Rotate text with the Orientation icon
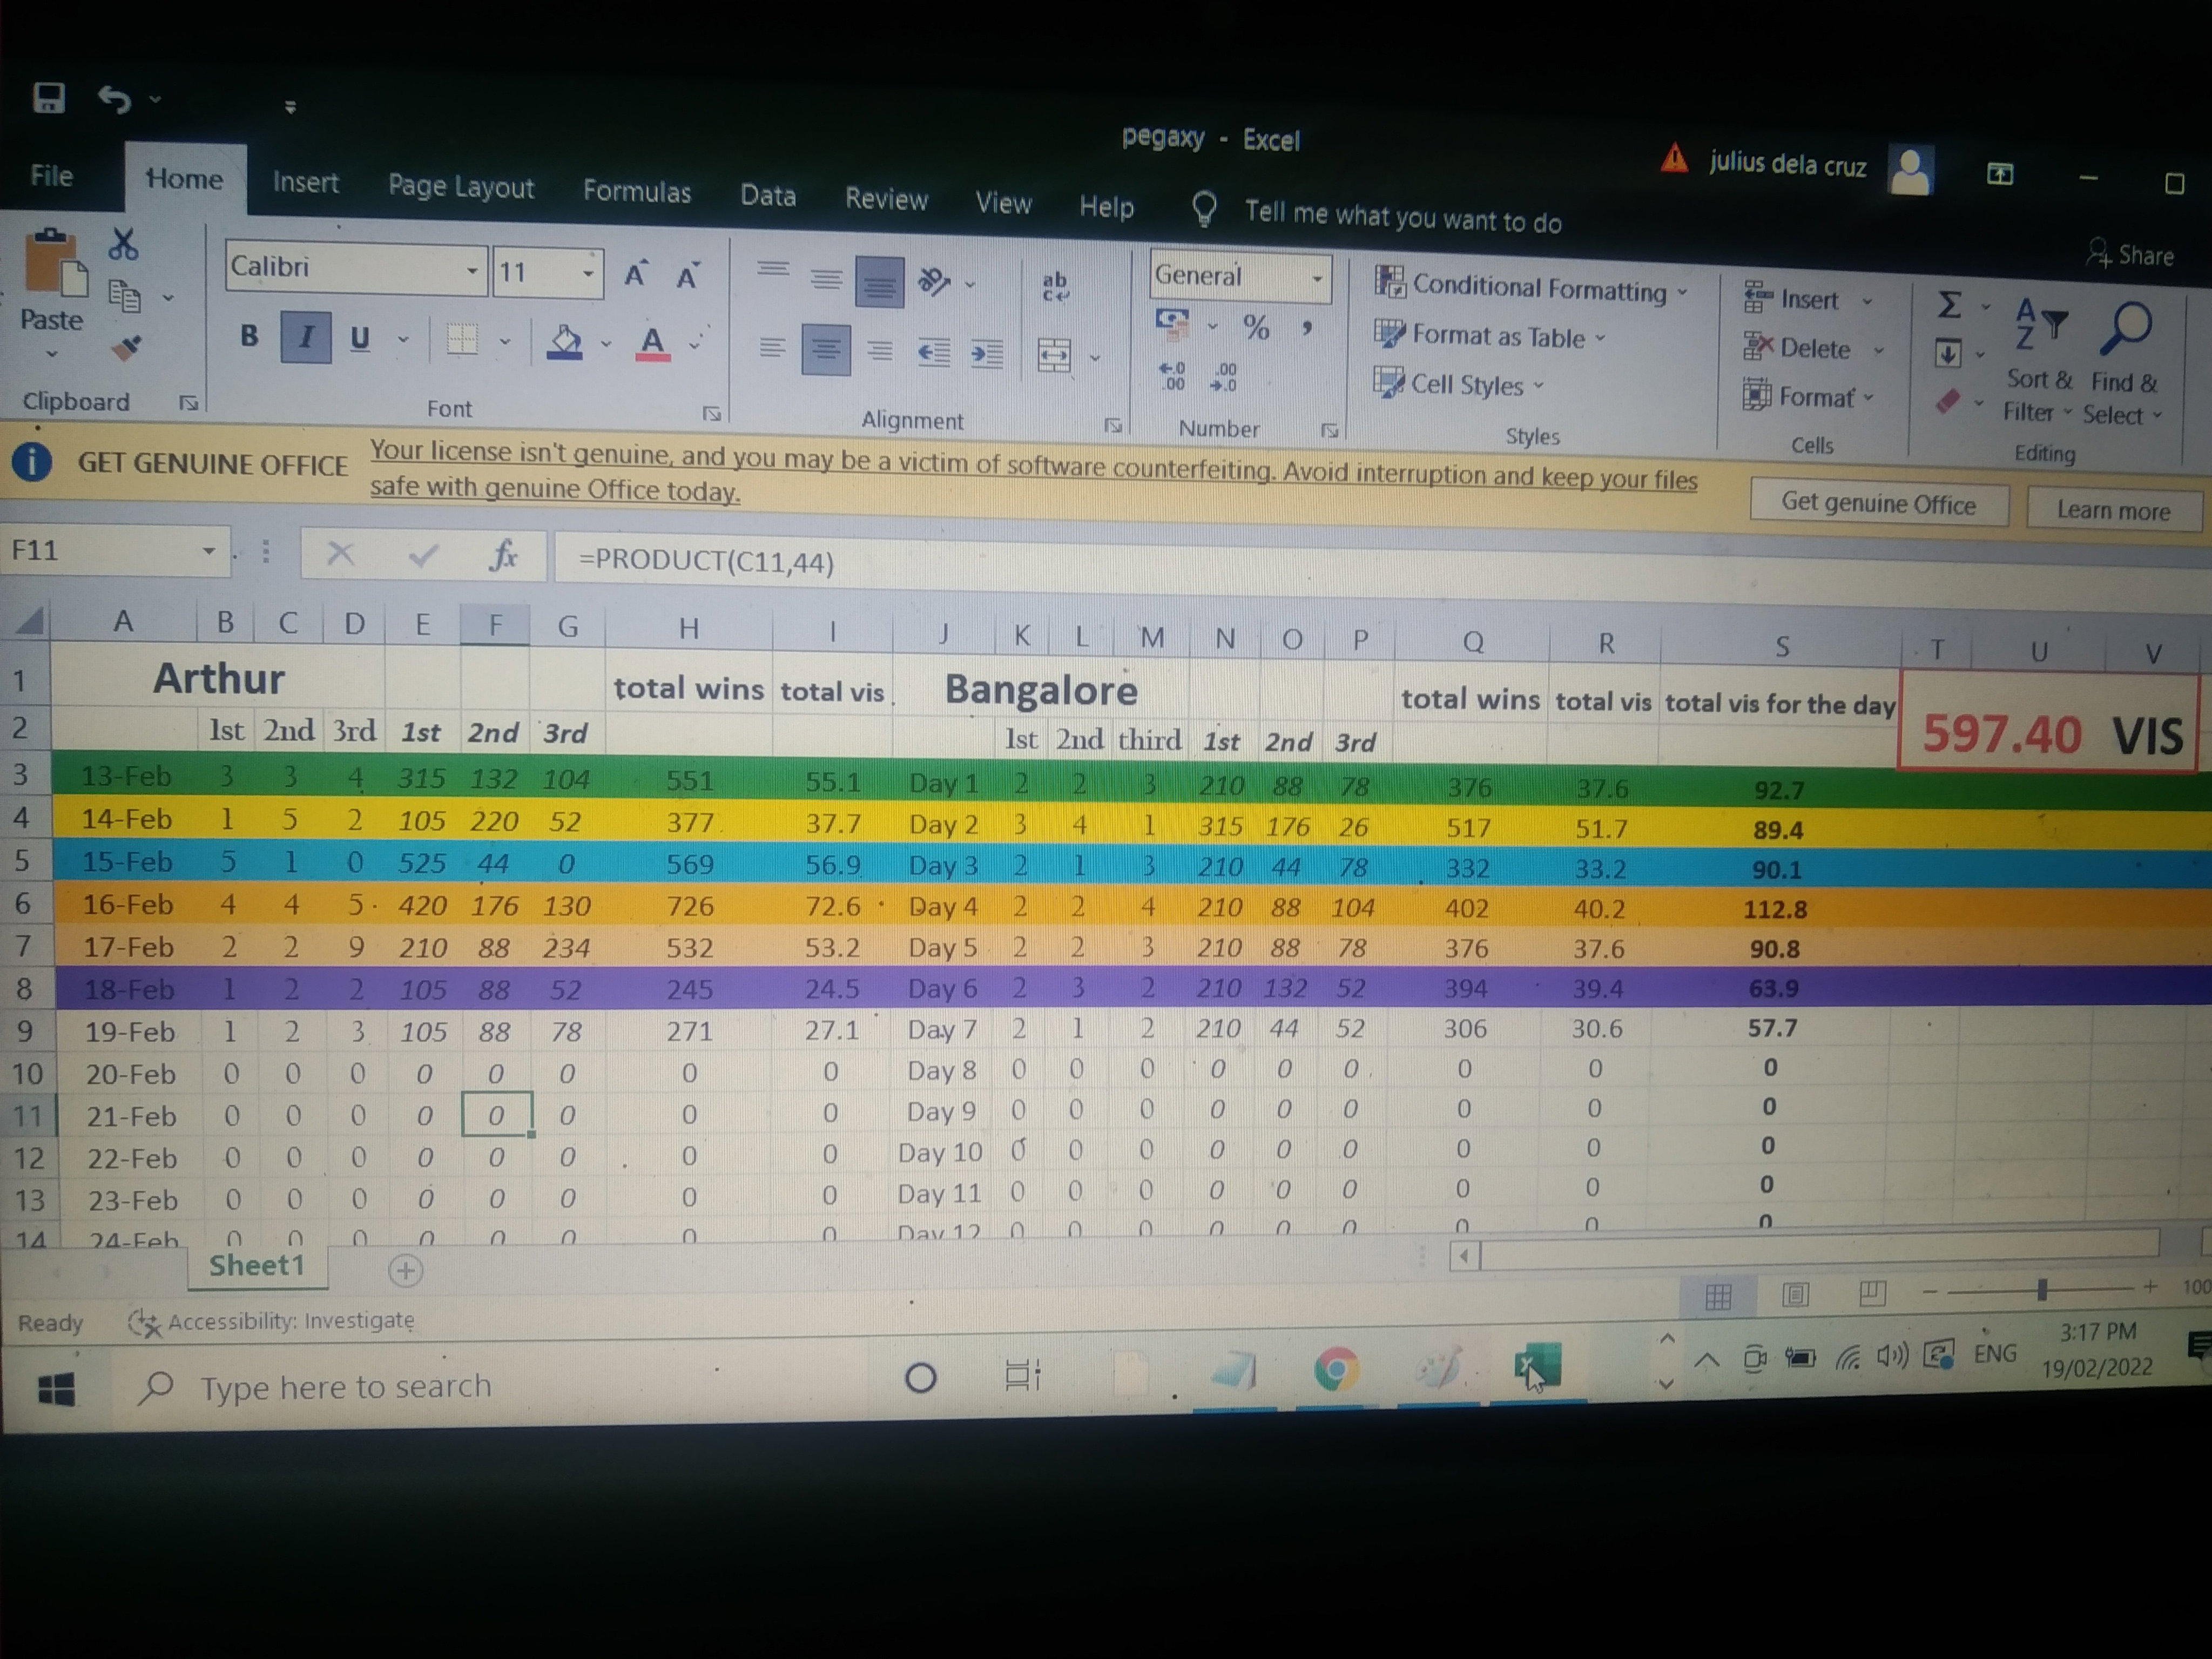The height and width of the screenshot is (1659, 2212). (x=934, y=282)
